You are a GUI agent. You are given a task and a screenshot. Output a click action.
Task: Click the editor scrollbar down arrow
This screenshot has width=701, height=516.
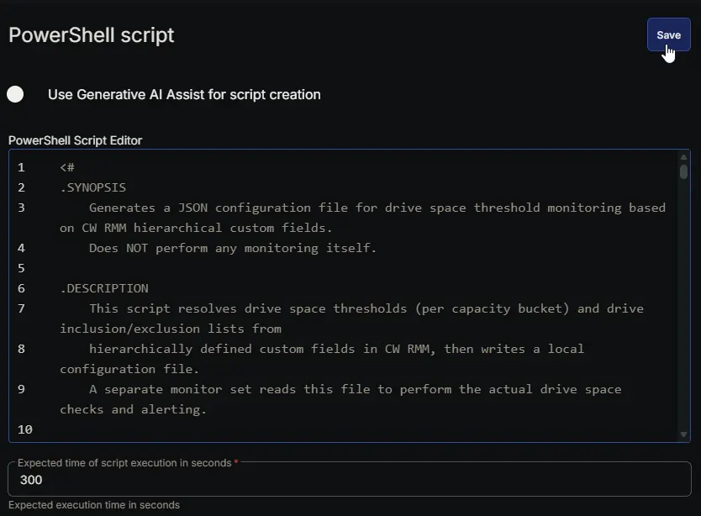click(683, 434)
